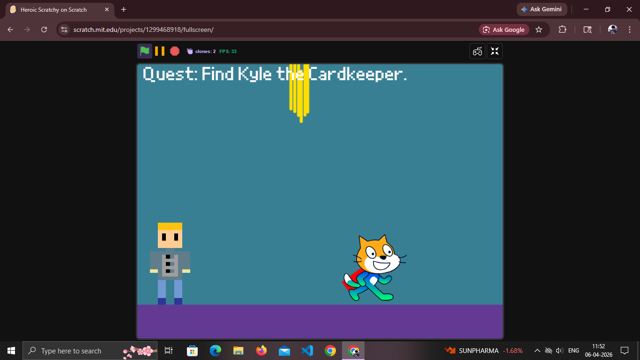Pause the Scratch project
The image size is (640, 360).
pyautogui.click(x=160, y=51)
